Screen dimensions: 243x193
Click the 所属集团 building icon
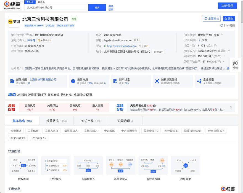[x=12, y=81]
